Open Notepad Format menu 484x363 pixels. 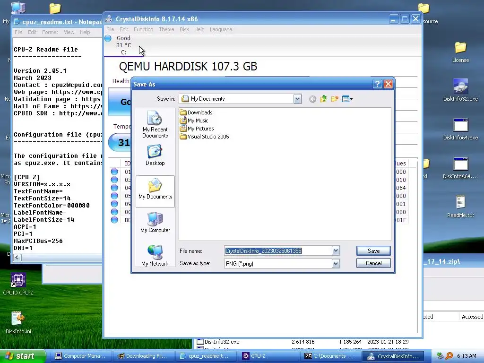50,32
